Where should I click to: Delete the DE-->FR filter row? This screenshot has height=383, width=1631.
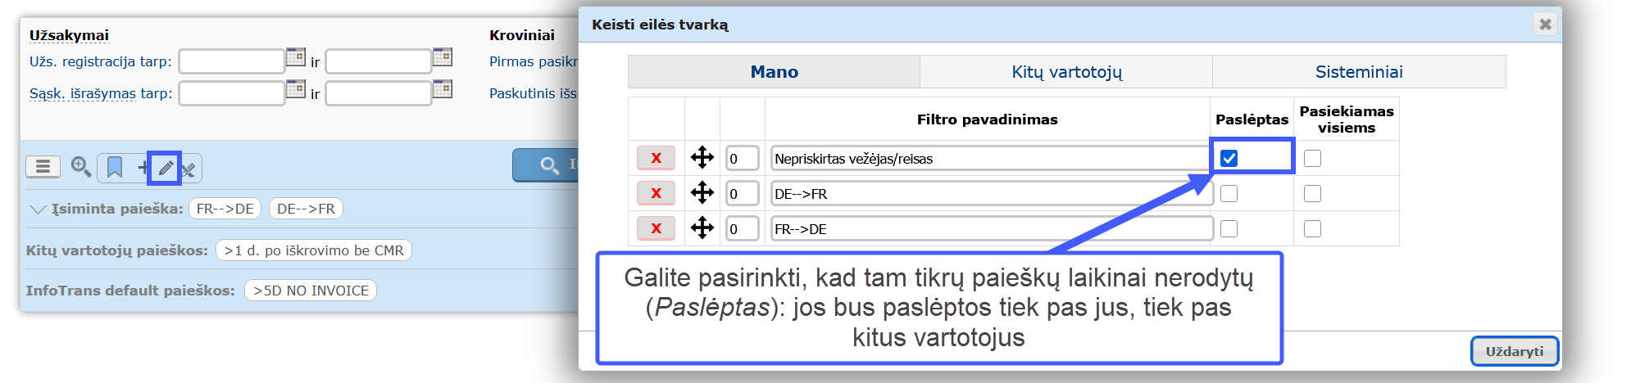656,193
